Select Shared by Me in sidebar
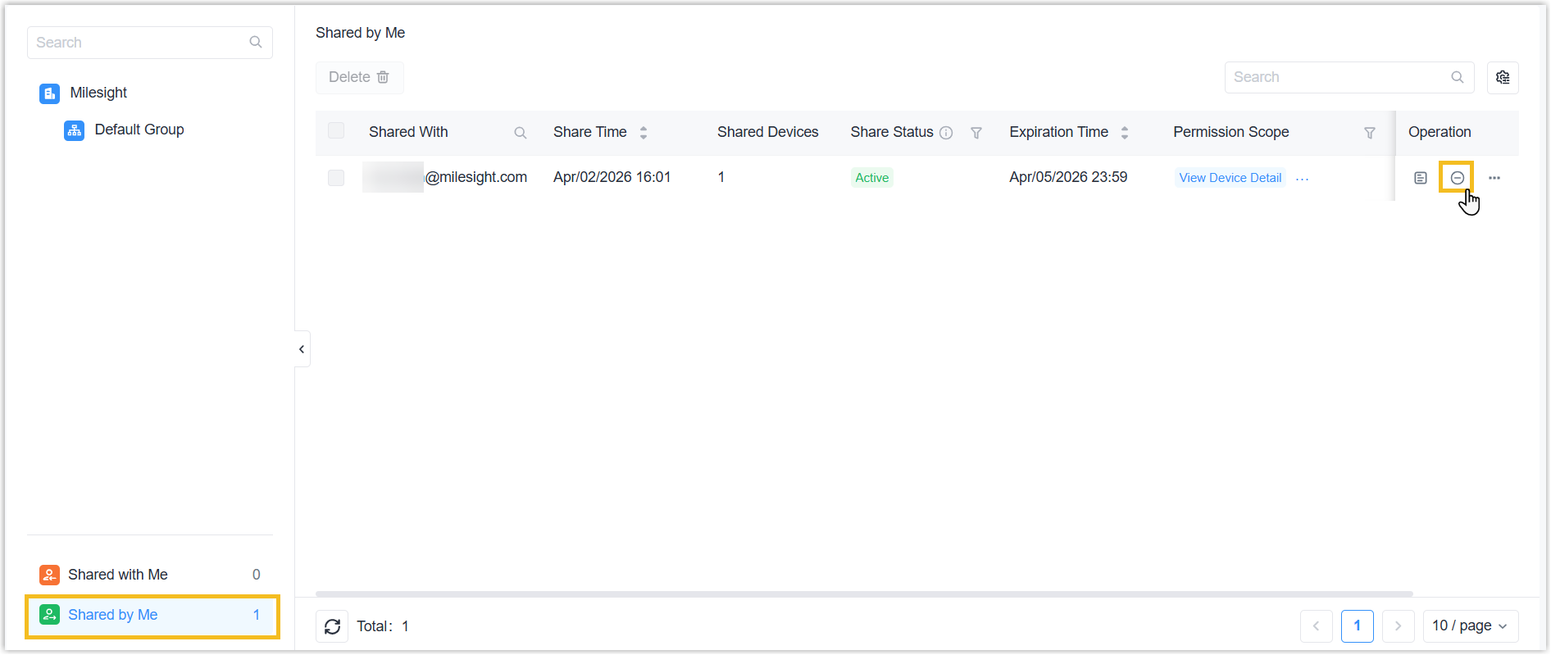This screenshot has width=1551, height=655. pos(113,615)
